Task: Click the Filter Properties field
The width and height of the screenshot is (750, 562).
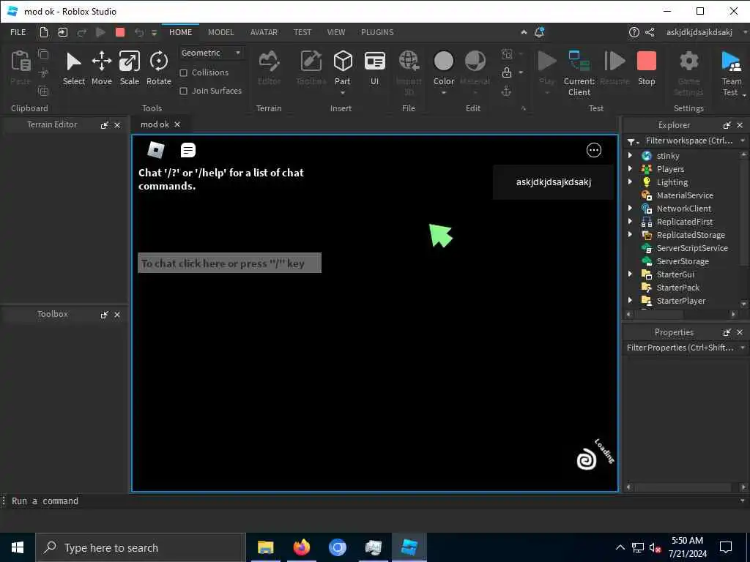Action: click(x=680, y=348)
